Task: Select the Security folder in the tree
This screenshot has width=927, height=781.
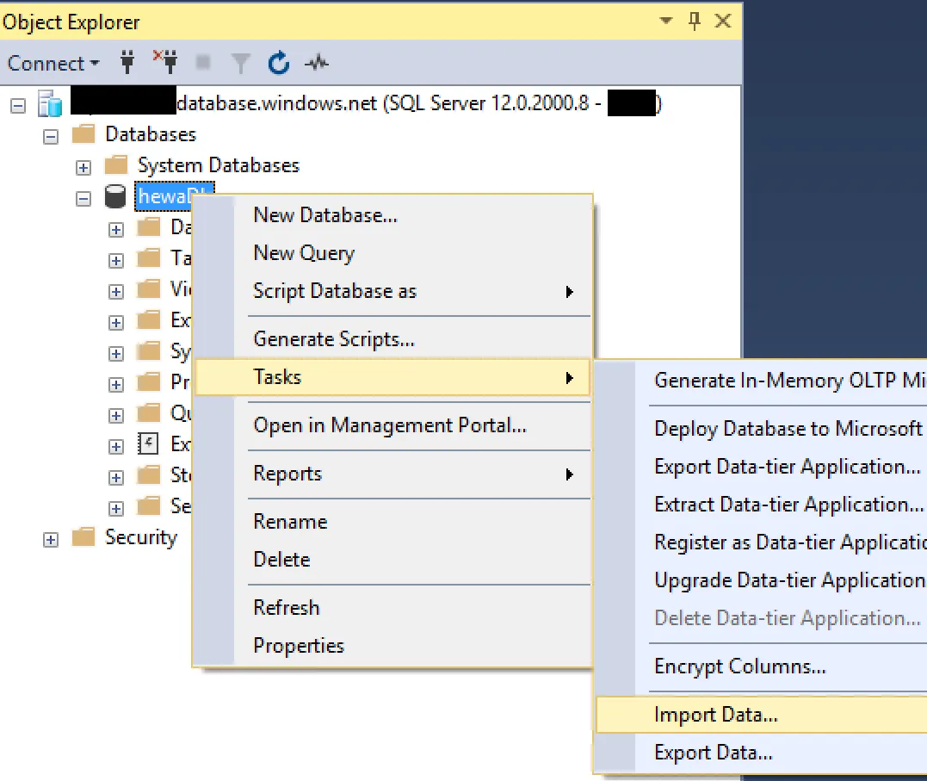Action: (x=140, y=537)
